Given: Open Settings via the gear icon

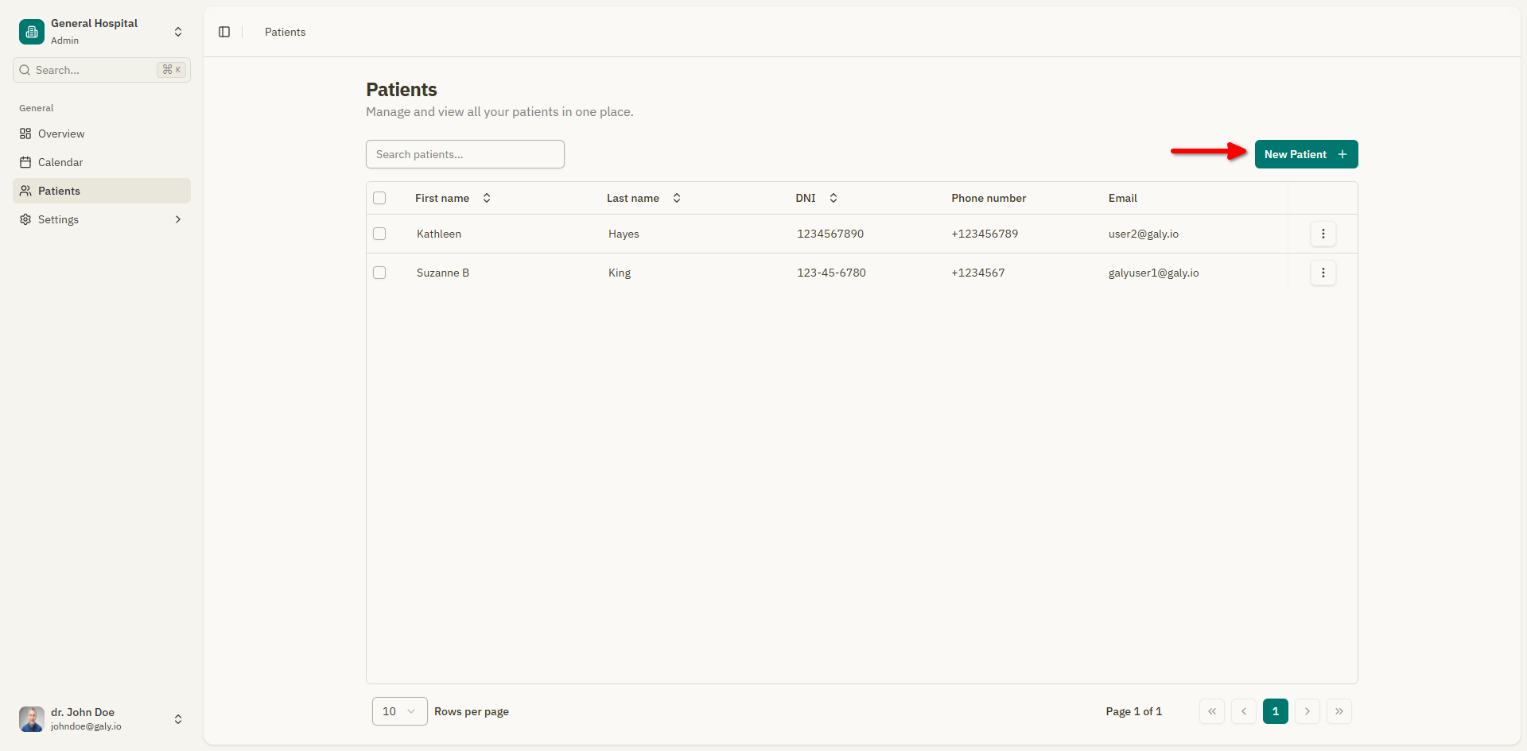Looking at the screenshot, I should (x=25, y=219).
